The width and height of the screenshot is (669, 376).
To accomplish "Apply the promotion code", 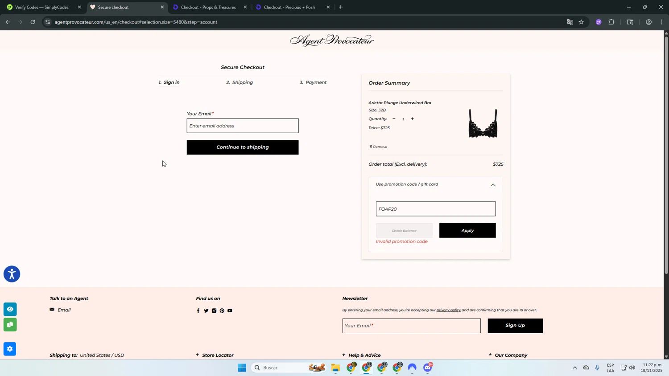I will click(x=467, y=230).
